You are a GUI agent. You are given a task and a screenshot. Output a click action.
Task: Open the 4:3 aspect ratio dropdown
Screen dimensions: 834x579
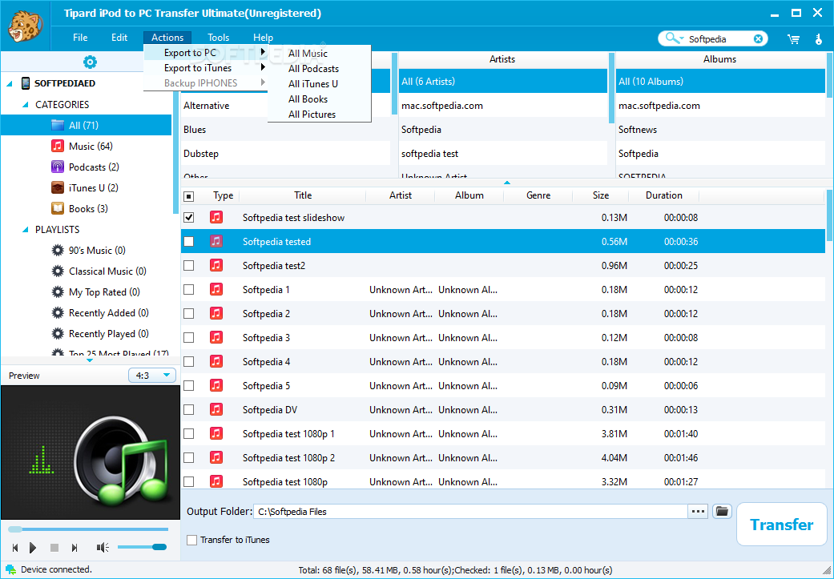click(152, 376)
